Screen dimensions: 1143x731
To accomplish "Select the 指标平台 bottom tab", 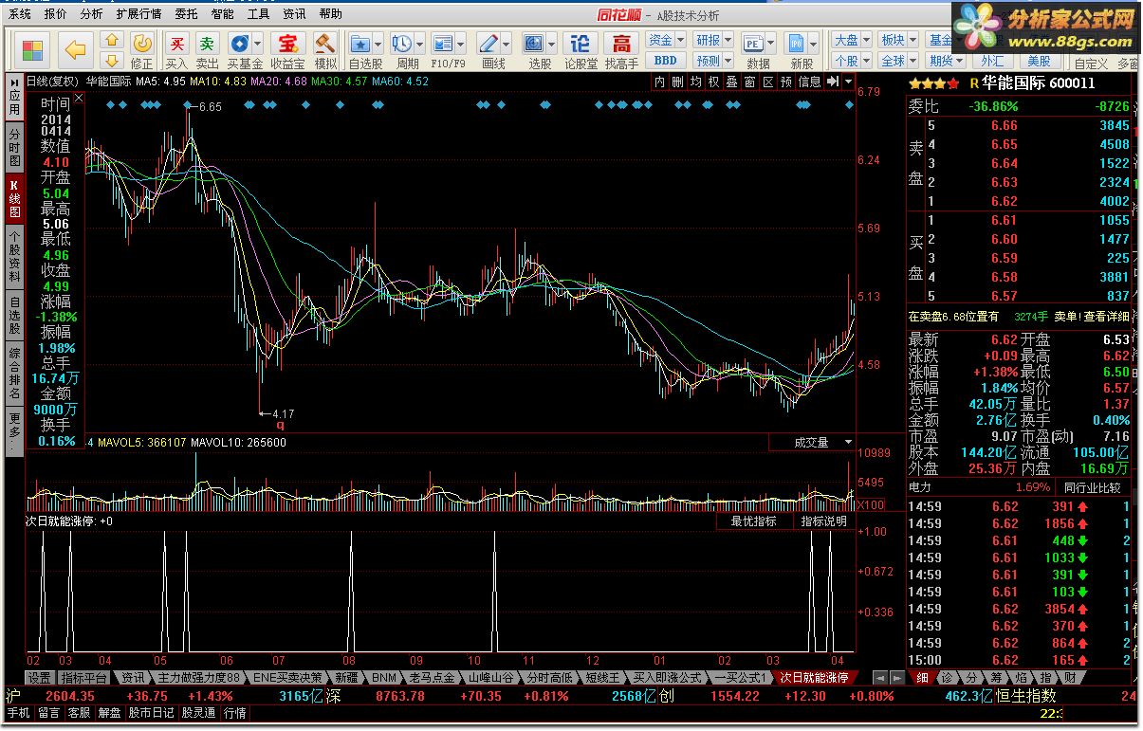I will coord(83,678).
